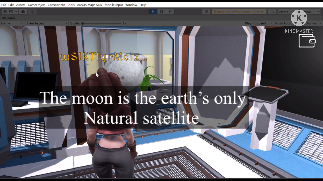Open the Assets menu
The width and height of the screenshot is (323, 181).
[21, 5]
